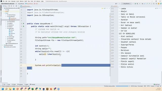The height and width of the screenshot is (91, 162).
Task: Click run arrow beside class dosyaOkuma
Action: coord(24,24)
